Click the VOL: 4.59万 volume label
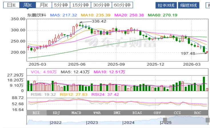Viewport: 210px width, 128px height. click(44, 72)
